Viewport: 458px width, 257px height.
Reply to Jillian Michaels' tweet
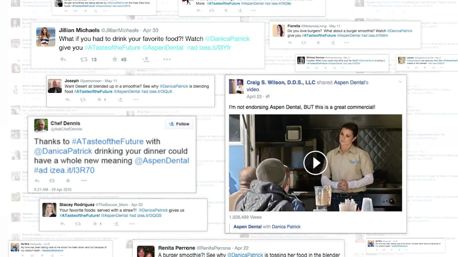point(63,60)
